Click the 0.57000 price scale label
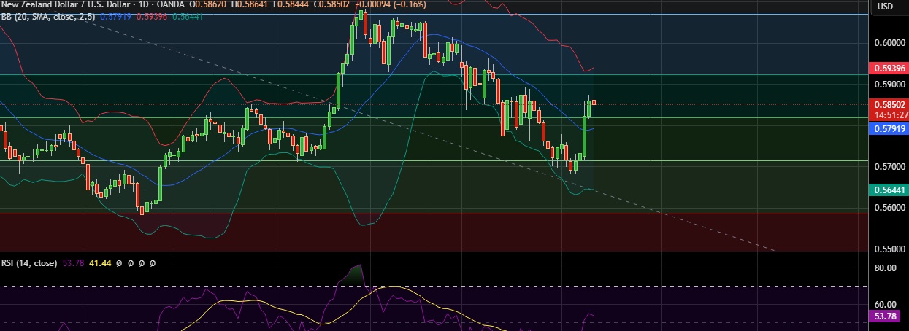Screen dimensions: 909x331 pyautogui.click(x=890, y=167)
